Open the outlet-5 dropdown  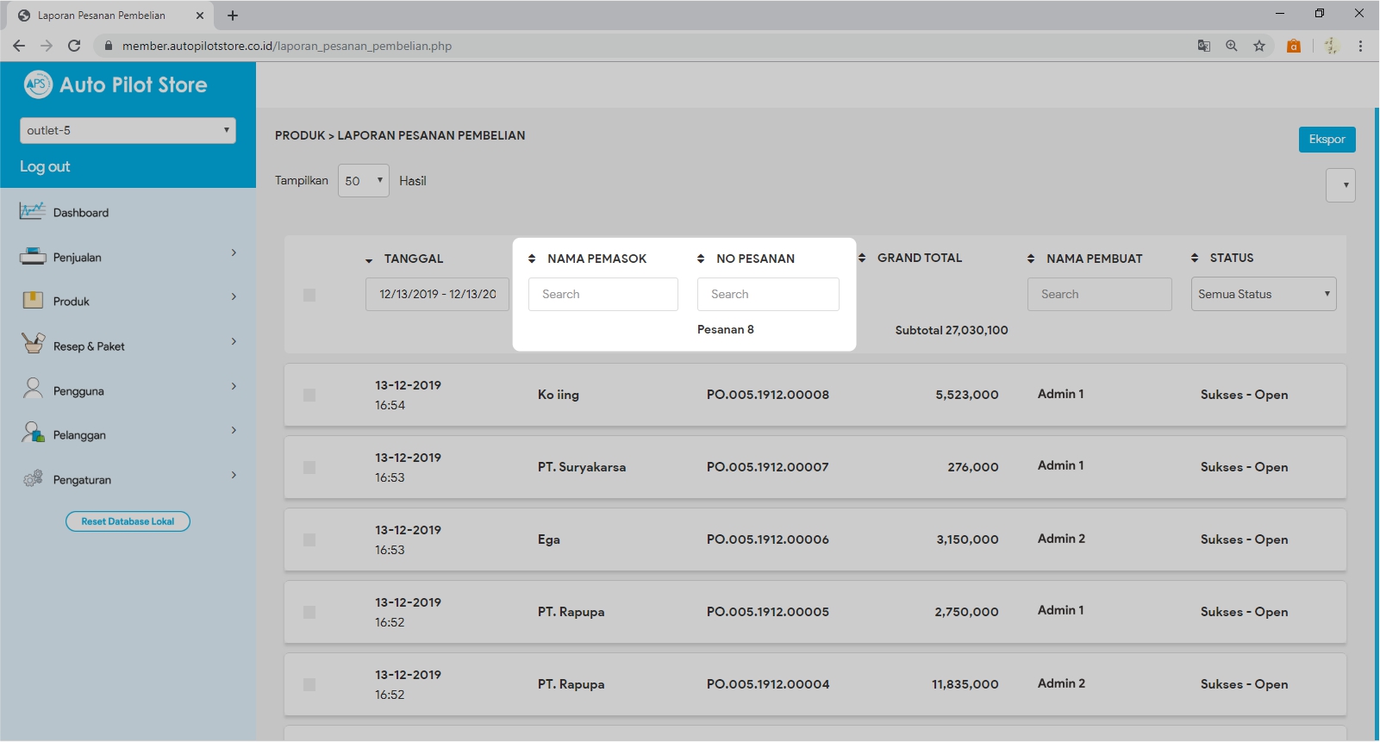[128, 130]
